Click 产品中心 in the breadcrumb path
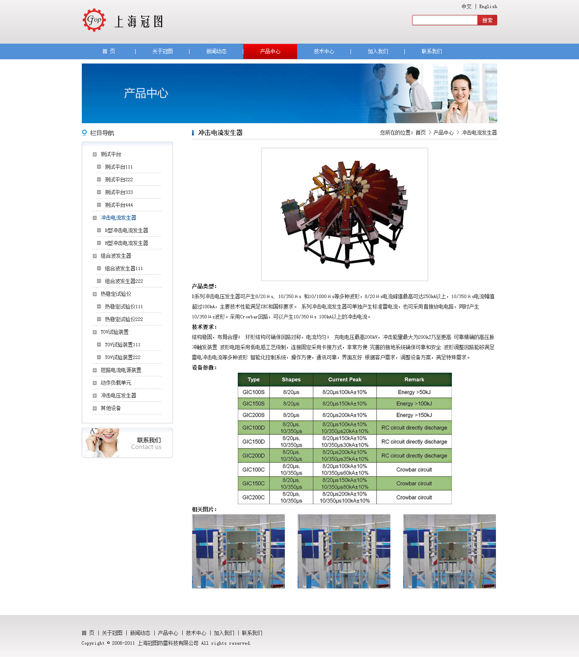579x657 pixels. point(443,133)
